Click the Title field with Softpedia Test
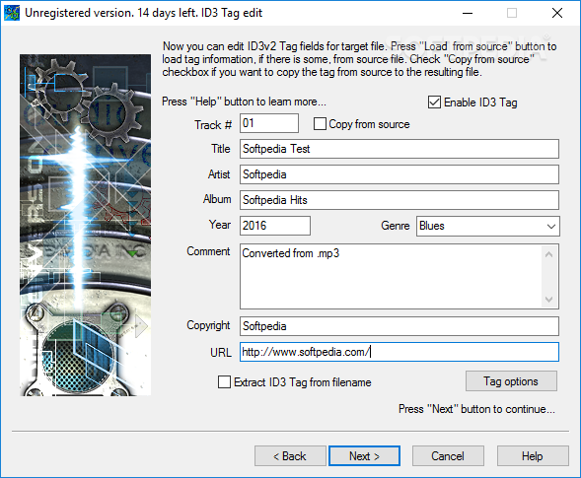581x478 pixels. click(399, 149)
